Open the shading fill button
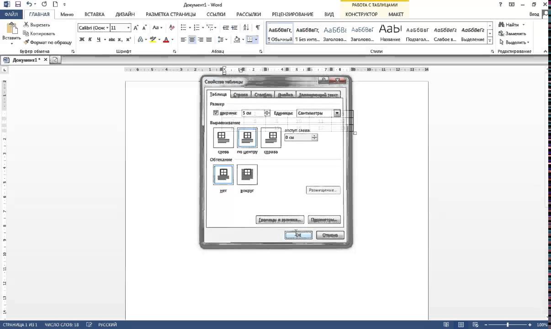Image resolution: width=551 pixels, height=329 pixels. pos(237,40)
